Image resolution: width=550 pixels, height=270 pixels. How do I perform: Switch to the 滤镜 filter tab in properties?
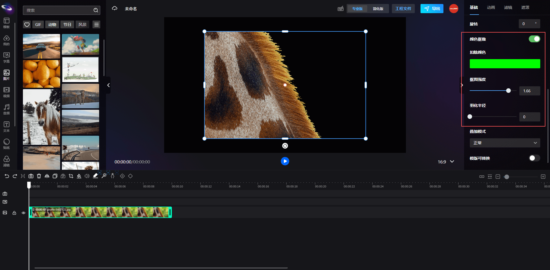(508, 7)
